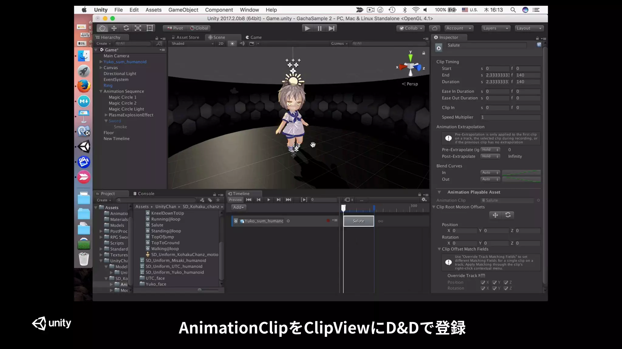622x349 pixels.
Task: Toggle 2D scene view mode
Action: pyautogui.click(x=221, y=44)
